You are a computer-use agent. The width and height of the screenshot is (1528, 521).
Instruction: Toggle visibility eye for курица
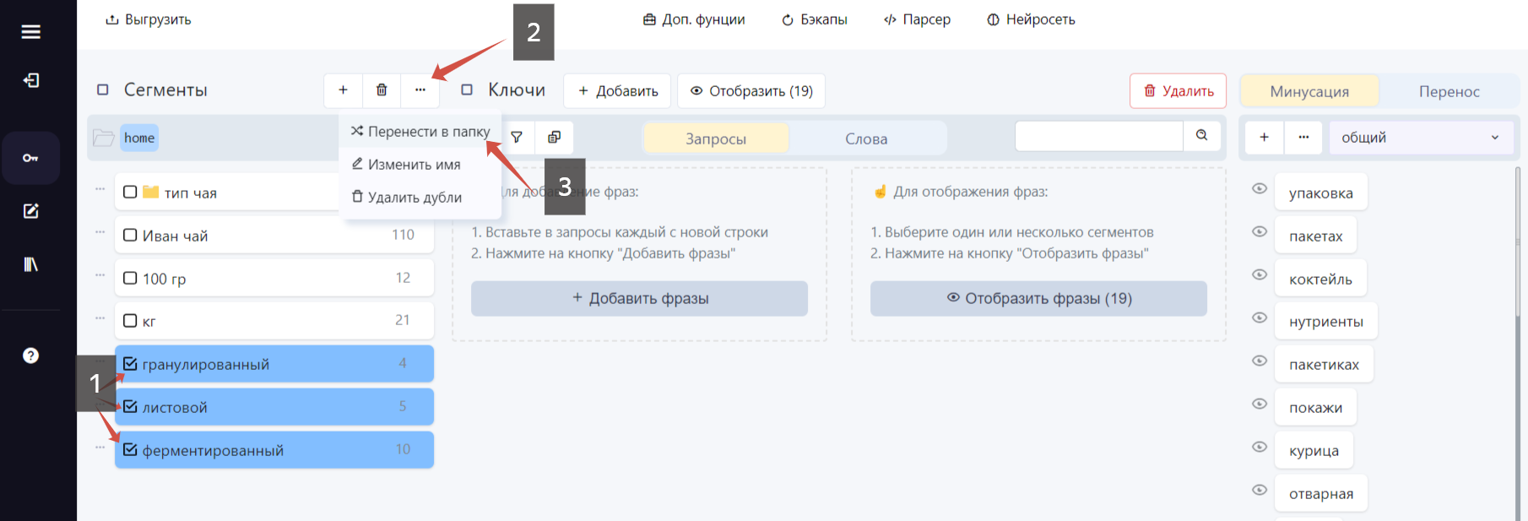[x=1260, y=447]
